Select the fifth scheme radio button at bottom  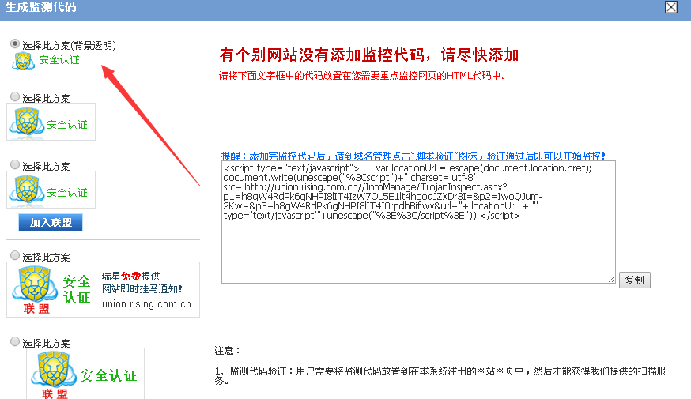pyautogui.click(x=15, y=342)
